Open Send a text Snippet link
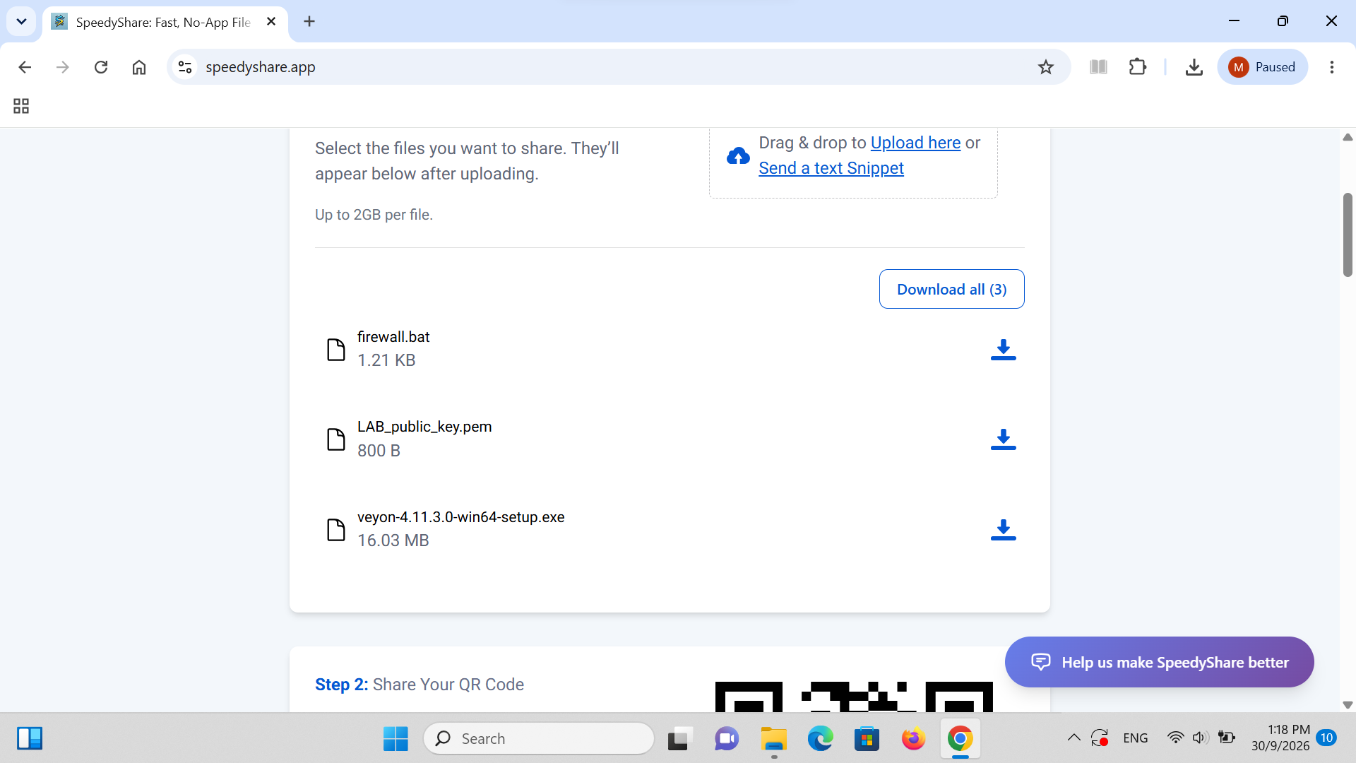 tap(831, 168)
